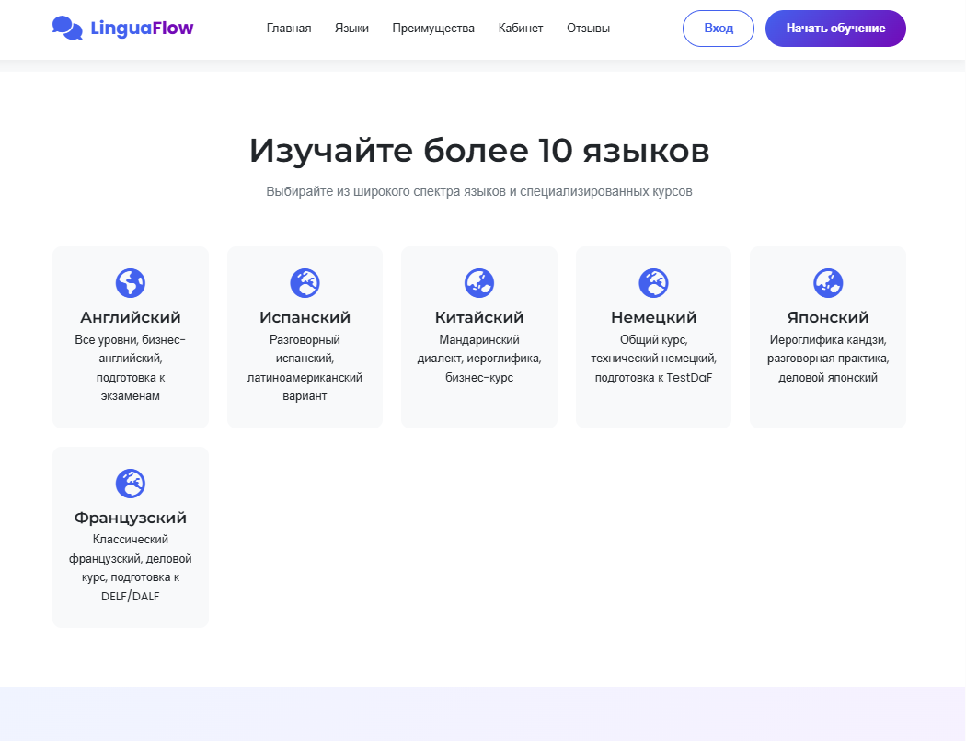Click the Вход button
Image resolution: width=966 pixels, height=741 pixels.
pos(719,28)
